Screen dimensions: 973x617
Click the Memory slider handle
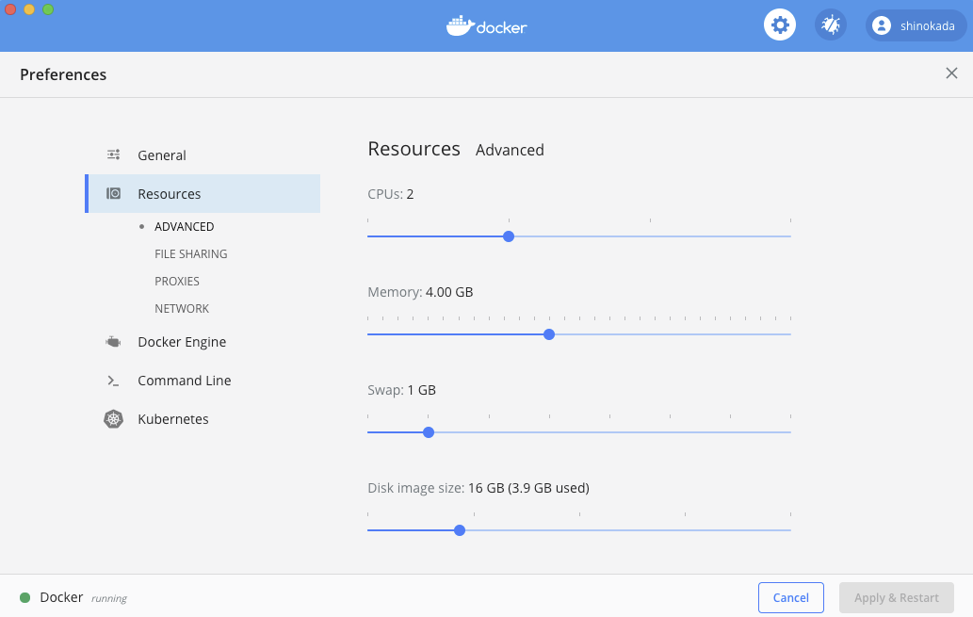point(549,334)
